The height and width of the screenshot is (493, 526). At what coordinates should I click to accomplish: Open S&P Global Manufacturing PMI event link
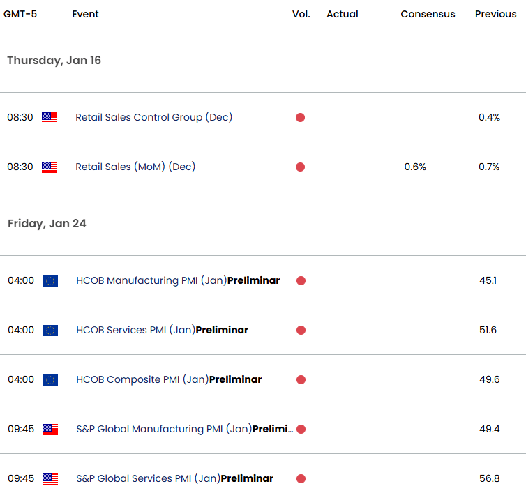(x=184, y=429)
